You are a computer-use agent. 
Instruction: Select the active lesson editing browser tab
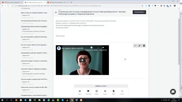pos(35,3)
